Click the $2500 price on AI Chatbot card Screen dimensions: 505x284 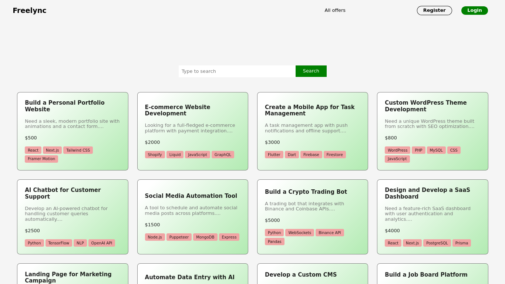pyautogui.click(x=32, y=231)
